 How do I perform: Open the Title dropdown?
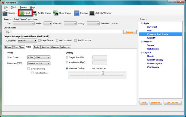click(24, 23)
